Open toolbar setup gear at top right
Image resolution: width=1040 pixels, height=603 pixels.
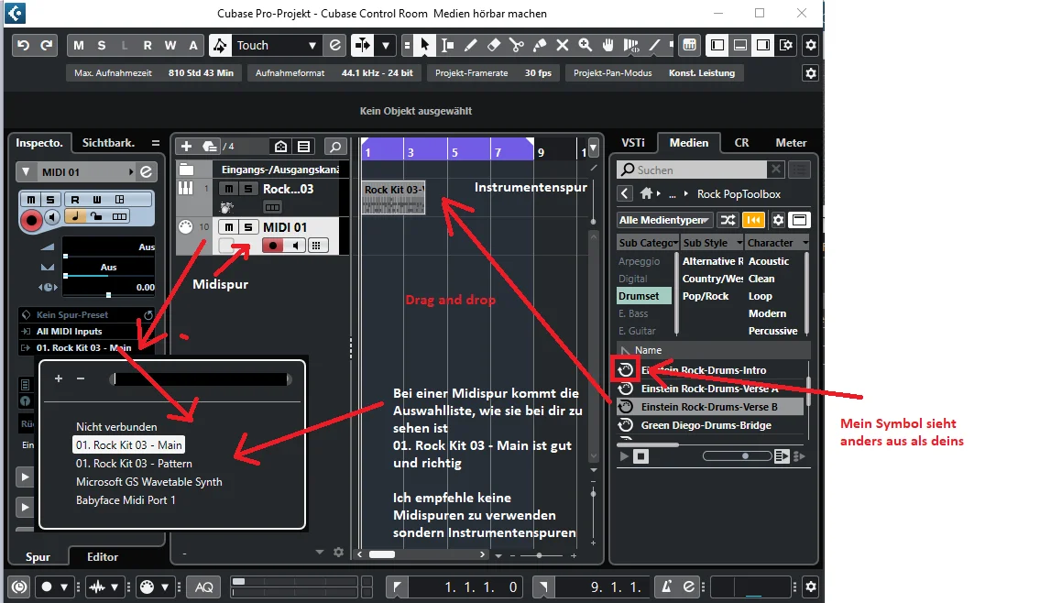click(811, 45)
